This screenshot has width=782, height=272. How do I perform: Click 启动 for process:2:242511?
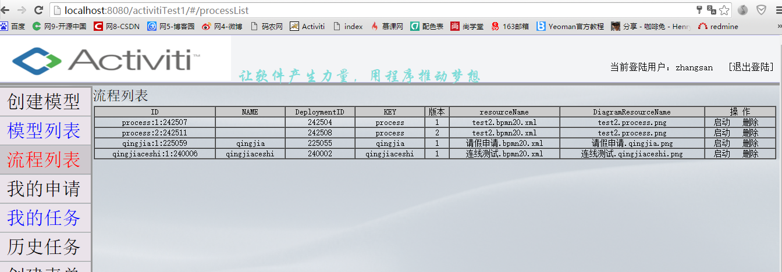[x=722, y=133]
